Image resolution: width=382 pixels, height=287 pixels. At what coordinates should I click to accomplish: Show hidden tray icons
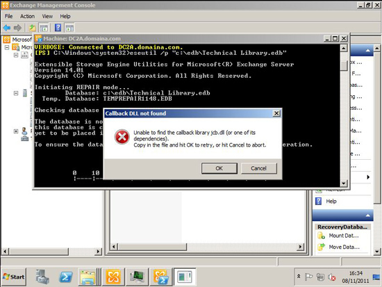tap(299, 277)
